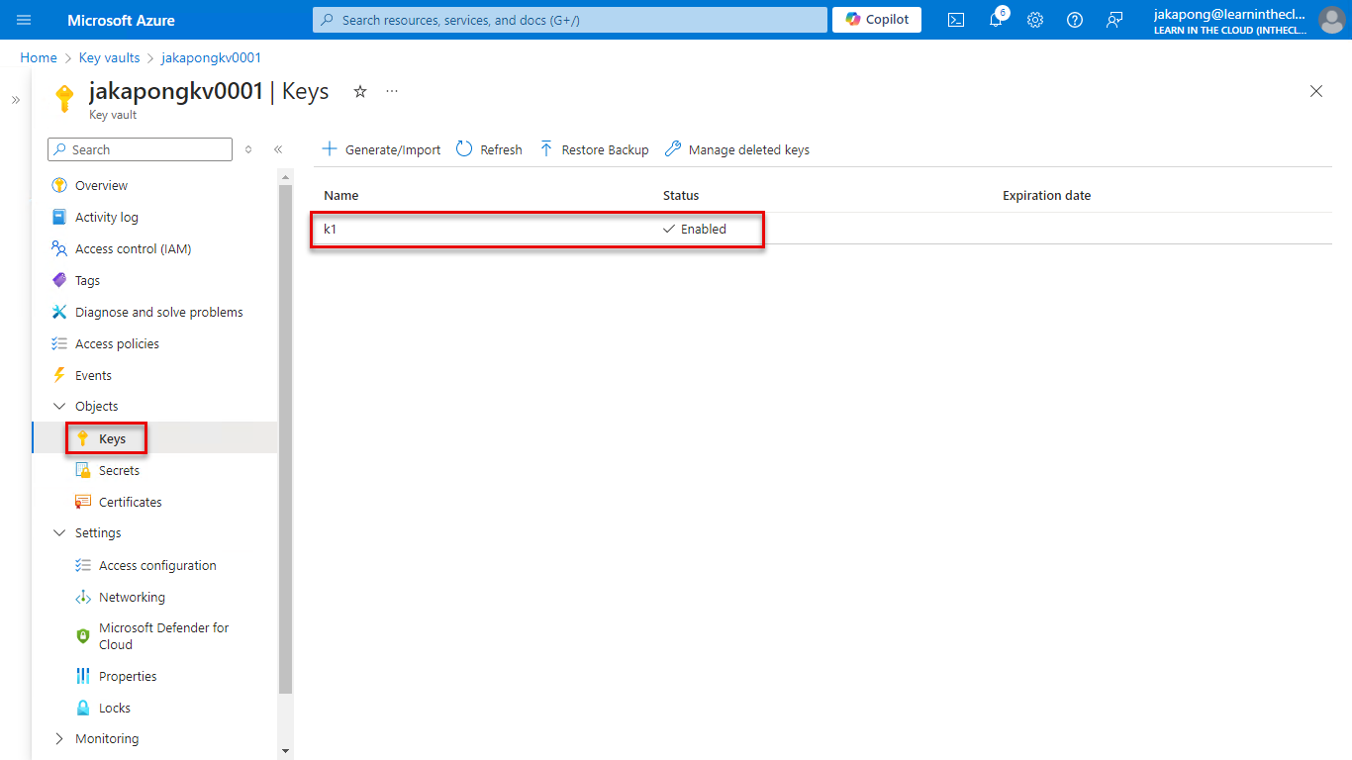The image size is (1352, 760).
Task: Open Networking settings
Action: (132, 597)
